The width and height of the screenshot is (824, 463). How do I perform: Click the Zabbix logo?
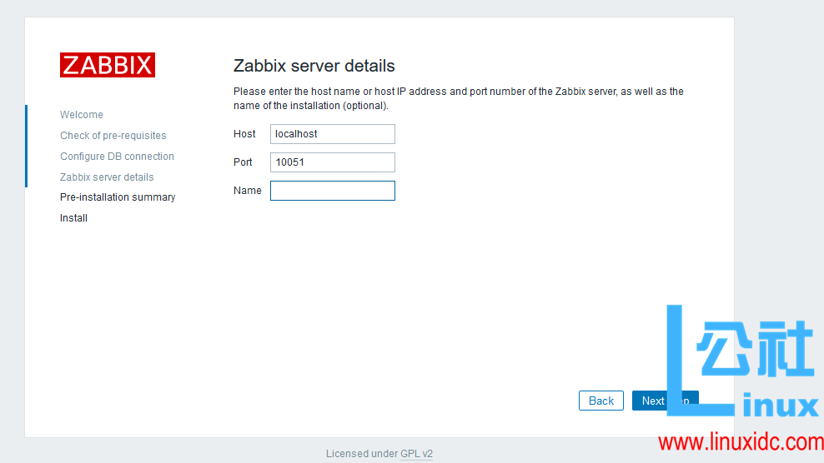pos(108,65)
